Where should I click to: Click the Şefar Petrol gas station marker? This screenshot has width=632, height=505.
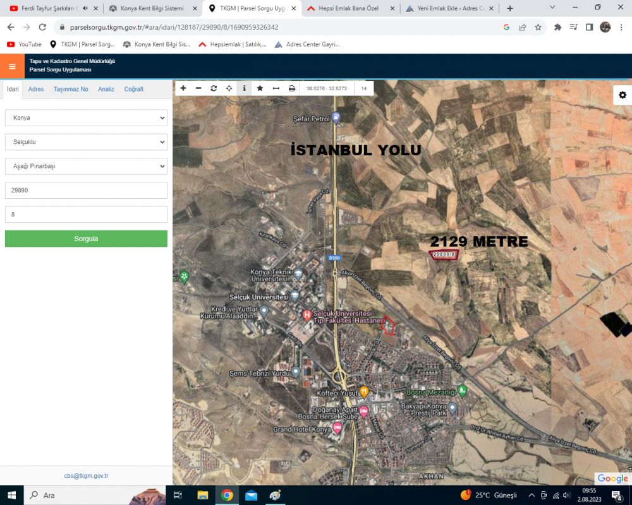(336, 118)
